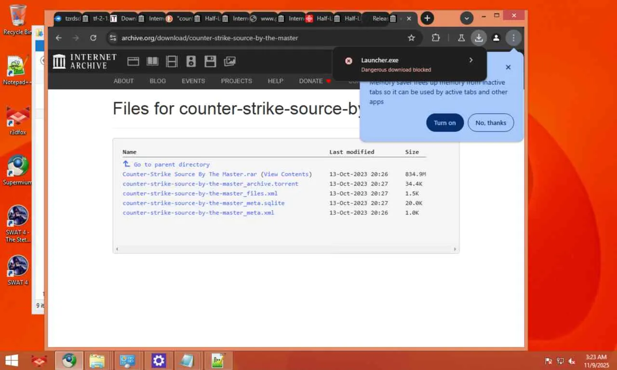Screen dimensions: 617x370
Task: Open the Internet Archive web (Wayback) icon
Action: tap(133, 61)
